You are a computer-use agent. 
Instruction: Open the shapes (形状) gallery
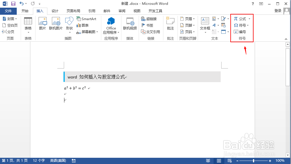(x=69, y=25)
